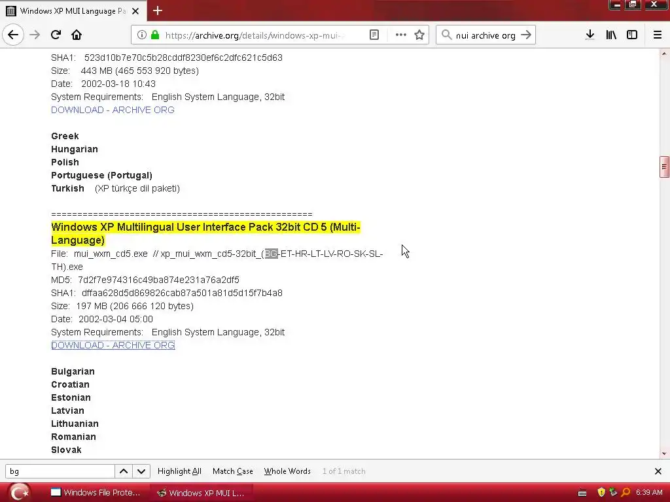Click the CD 5 Multi-Language heading
The width and height of the screenshot is (670, 502).
tap(205, 233)
